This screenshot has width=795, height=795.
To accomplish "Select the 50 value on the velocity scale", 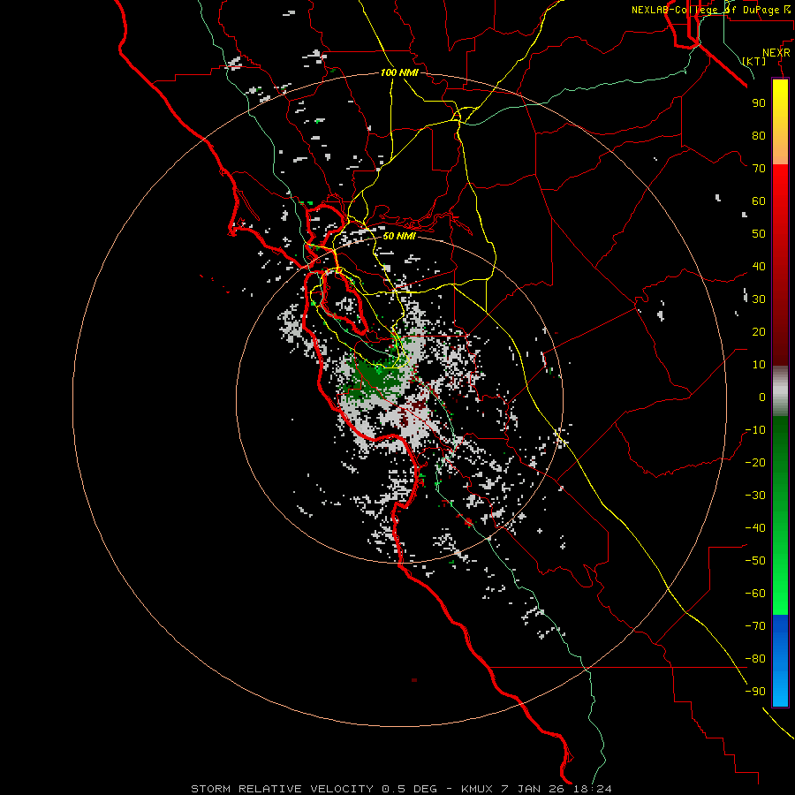I will (x=759, y=234).
